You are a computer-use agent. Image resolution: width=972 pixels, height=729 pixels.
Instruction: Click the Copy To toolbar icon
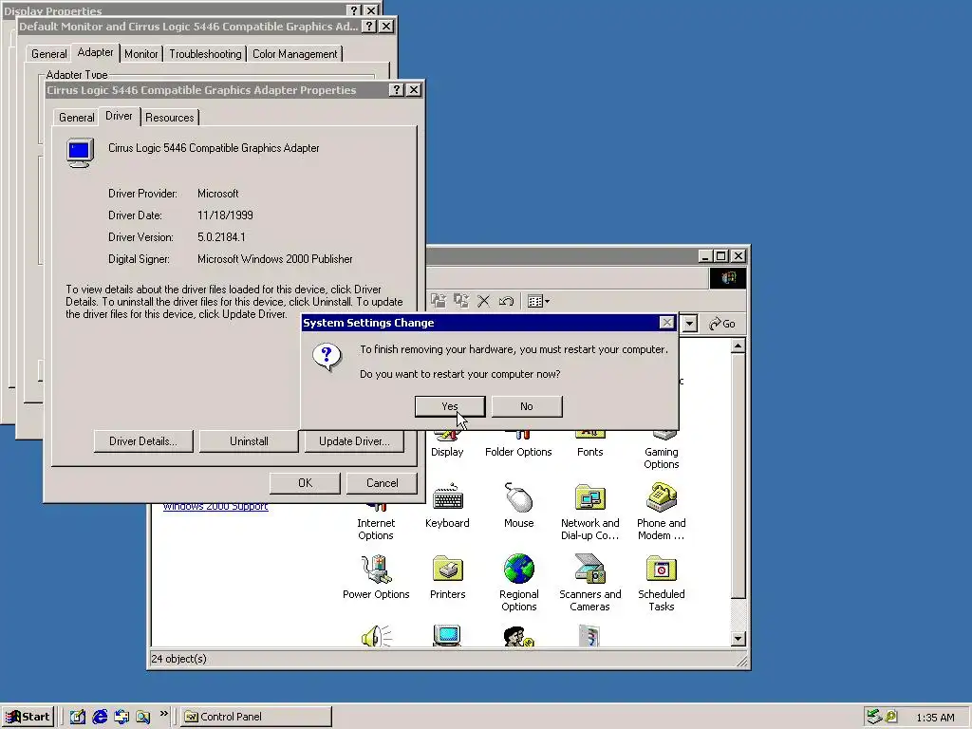460,301
